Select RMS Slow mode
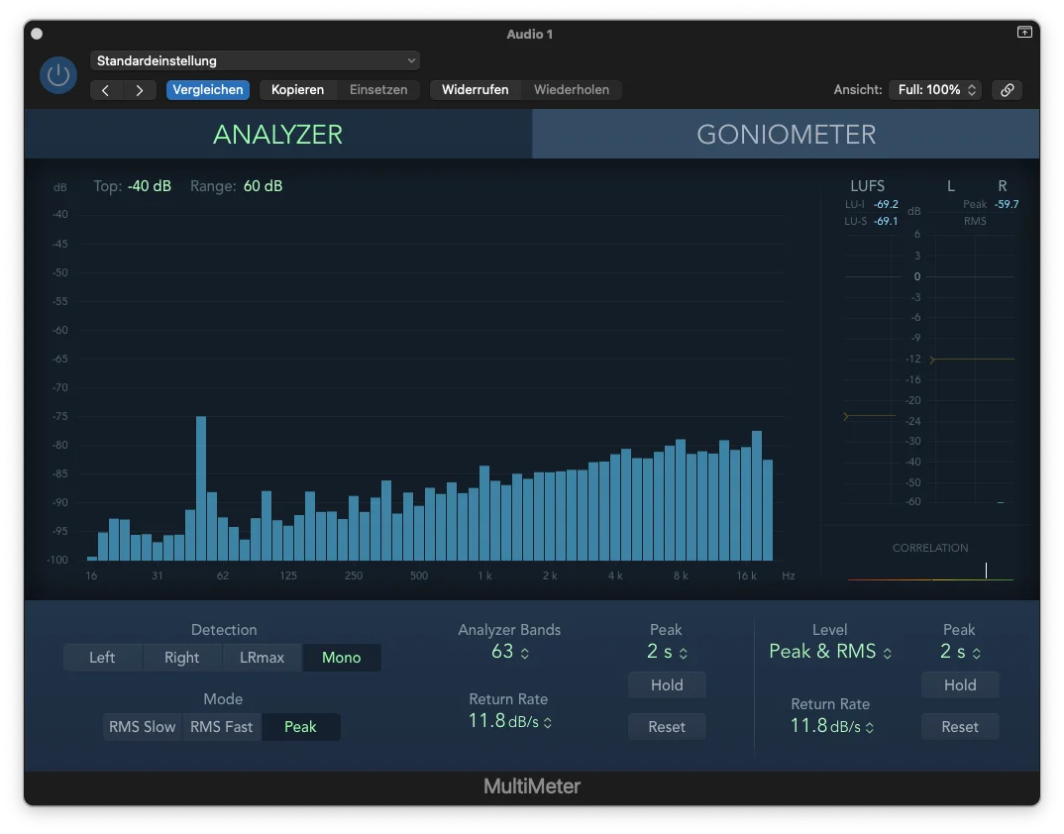1064x834 pixels. pos(142,727)
